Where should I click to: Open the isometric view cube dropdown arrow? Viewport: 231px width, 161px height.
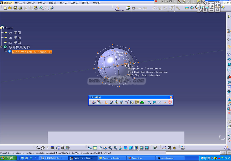click(x=133, y=150)
